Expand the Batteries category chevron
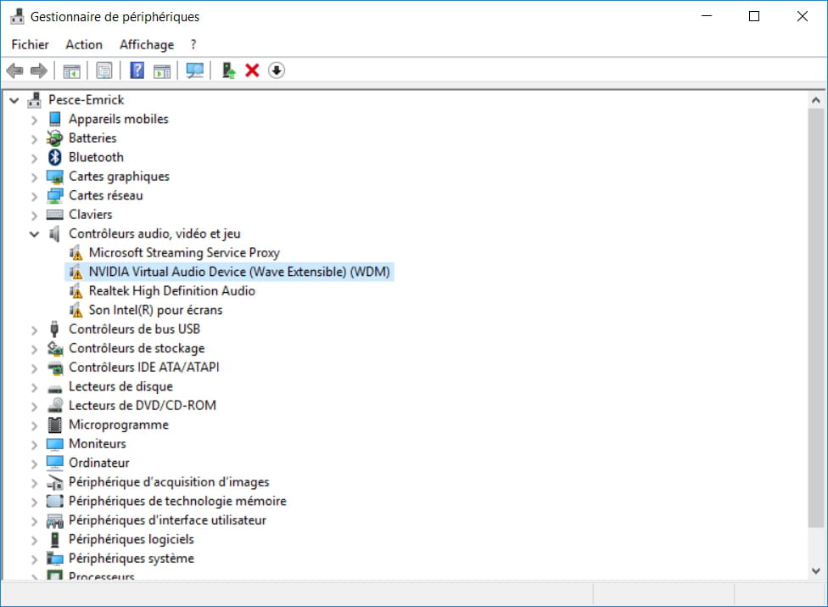The width and height of the screenshot is (828, 607). (x=34, y=138)
